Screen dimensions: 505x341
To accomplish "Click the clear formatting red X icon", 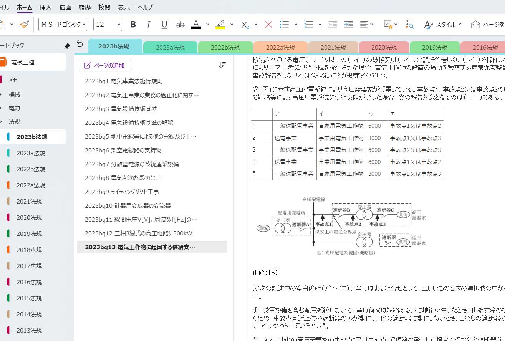I will tap(268, 25).
